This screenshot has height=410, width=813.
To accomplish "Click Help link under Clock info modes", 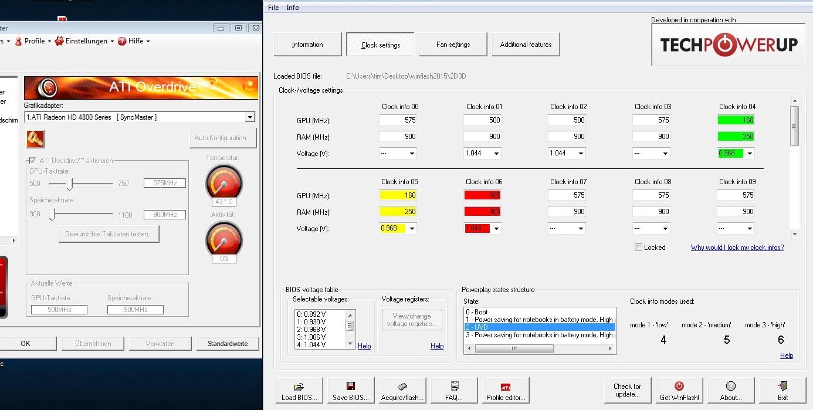I will click(787, 355).
